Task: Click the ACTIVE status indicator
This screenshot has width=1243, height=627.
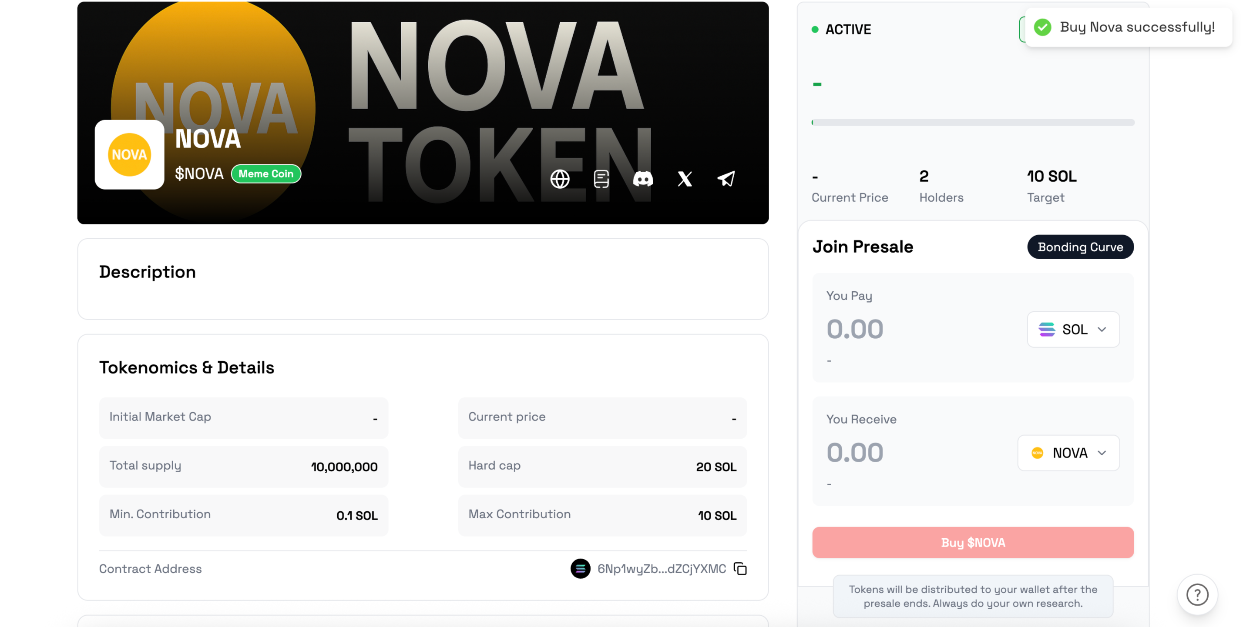Action: tap(842, 30)
